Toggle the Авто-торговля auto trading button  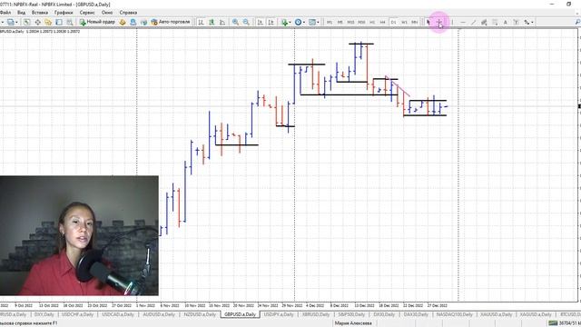171,22
